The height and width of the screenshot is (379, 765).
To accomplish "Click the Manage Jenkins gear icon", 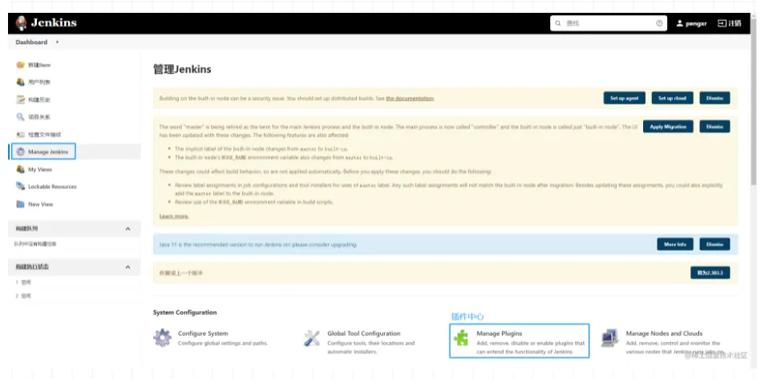I will pyautogui.click(x=20, y=151).
